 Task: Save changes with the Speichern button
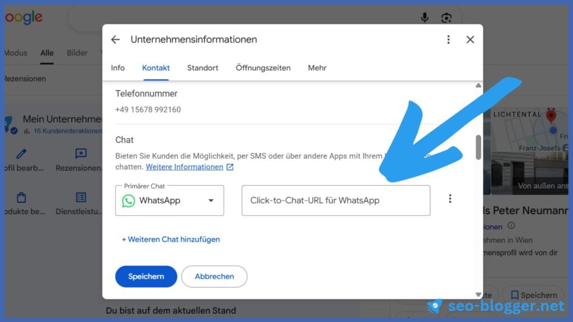click(146, 276)
